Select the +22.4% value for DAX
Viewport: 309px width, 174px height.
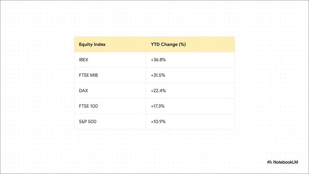click(158, 90)
